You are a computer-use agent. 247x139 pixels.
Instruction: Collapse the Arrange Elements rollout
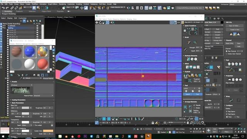pos(184,102)
